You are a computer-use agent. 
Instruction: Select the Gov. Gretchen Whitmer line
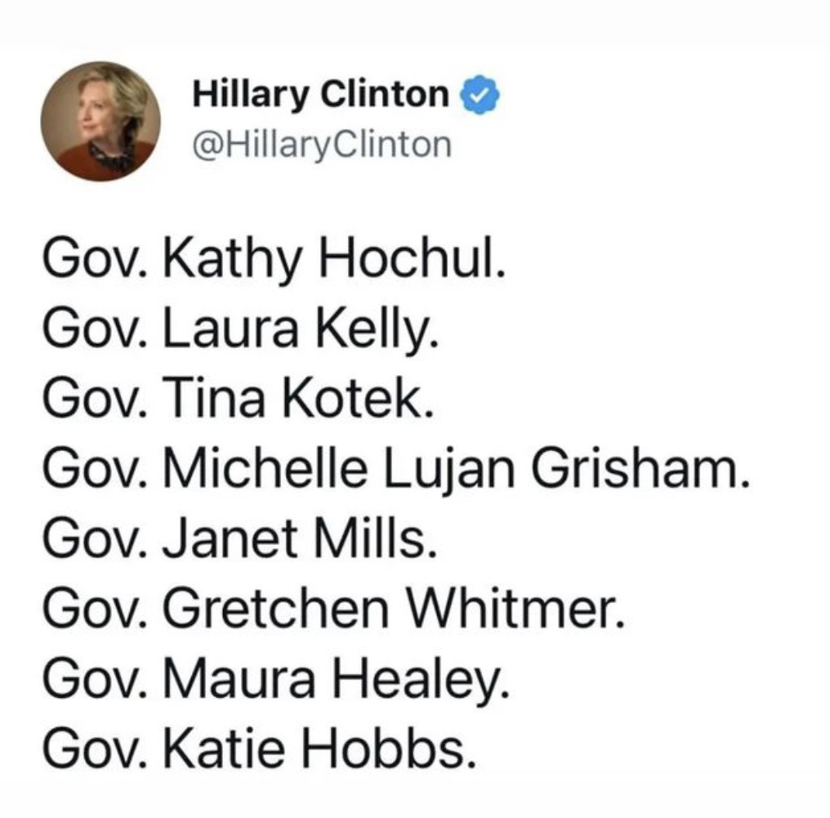click(x=334, y=609)
